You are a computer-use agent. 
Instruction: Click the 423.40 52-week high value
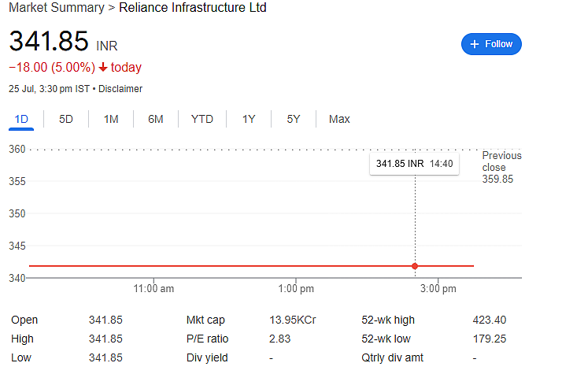point(490,320)
